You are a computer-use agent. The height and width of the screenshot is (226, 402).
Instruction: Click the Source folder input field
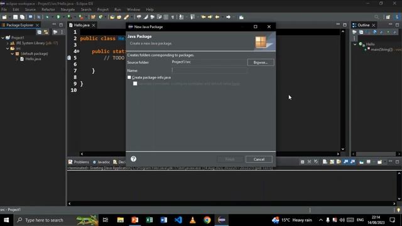tap(209, 62)
